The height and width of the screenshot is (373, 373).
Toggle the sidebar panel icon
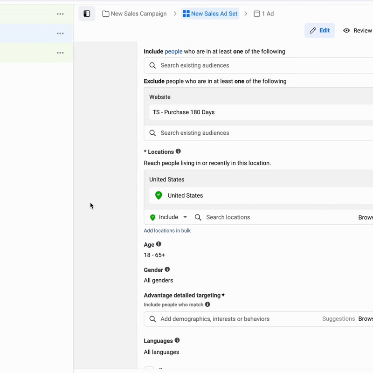click(x=87, y=14)
